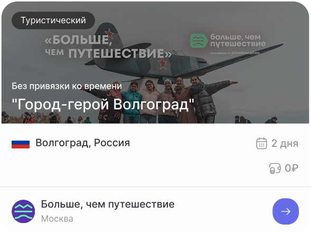Screen dimensions: 311x234
Task: Click the coins price icon
Action: click(x=275, y=169)
